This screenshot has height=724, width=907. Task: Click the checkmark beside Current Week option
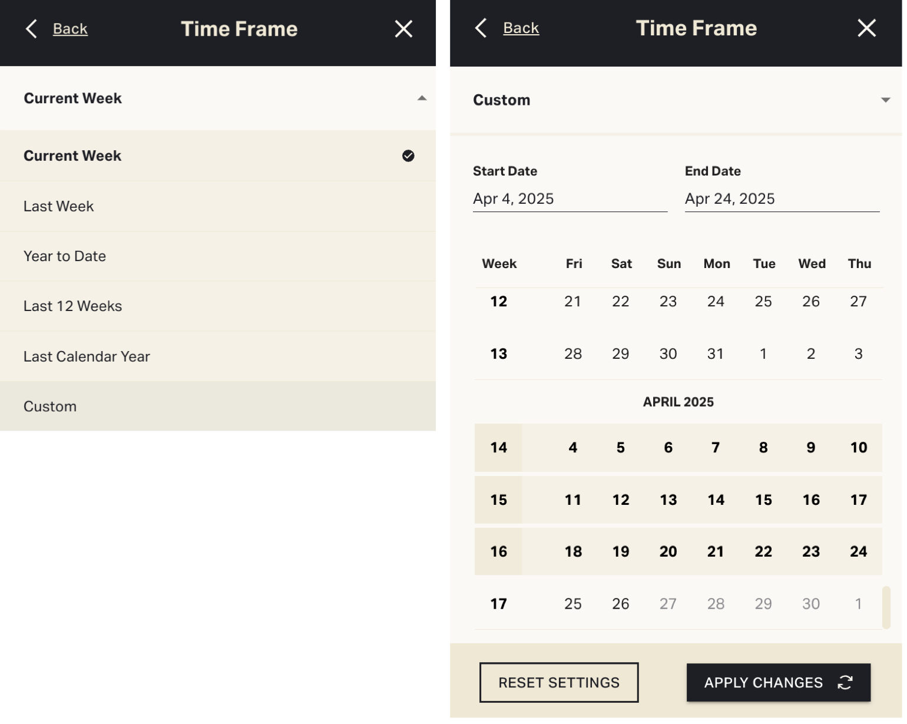[x=408, y=156]
